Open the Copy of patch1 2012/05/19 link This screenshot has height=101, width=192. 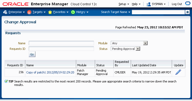[50, 72]
